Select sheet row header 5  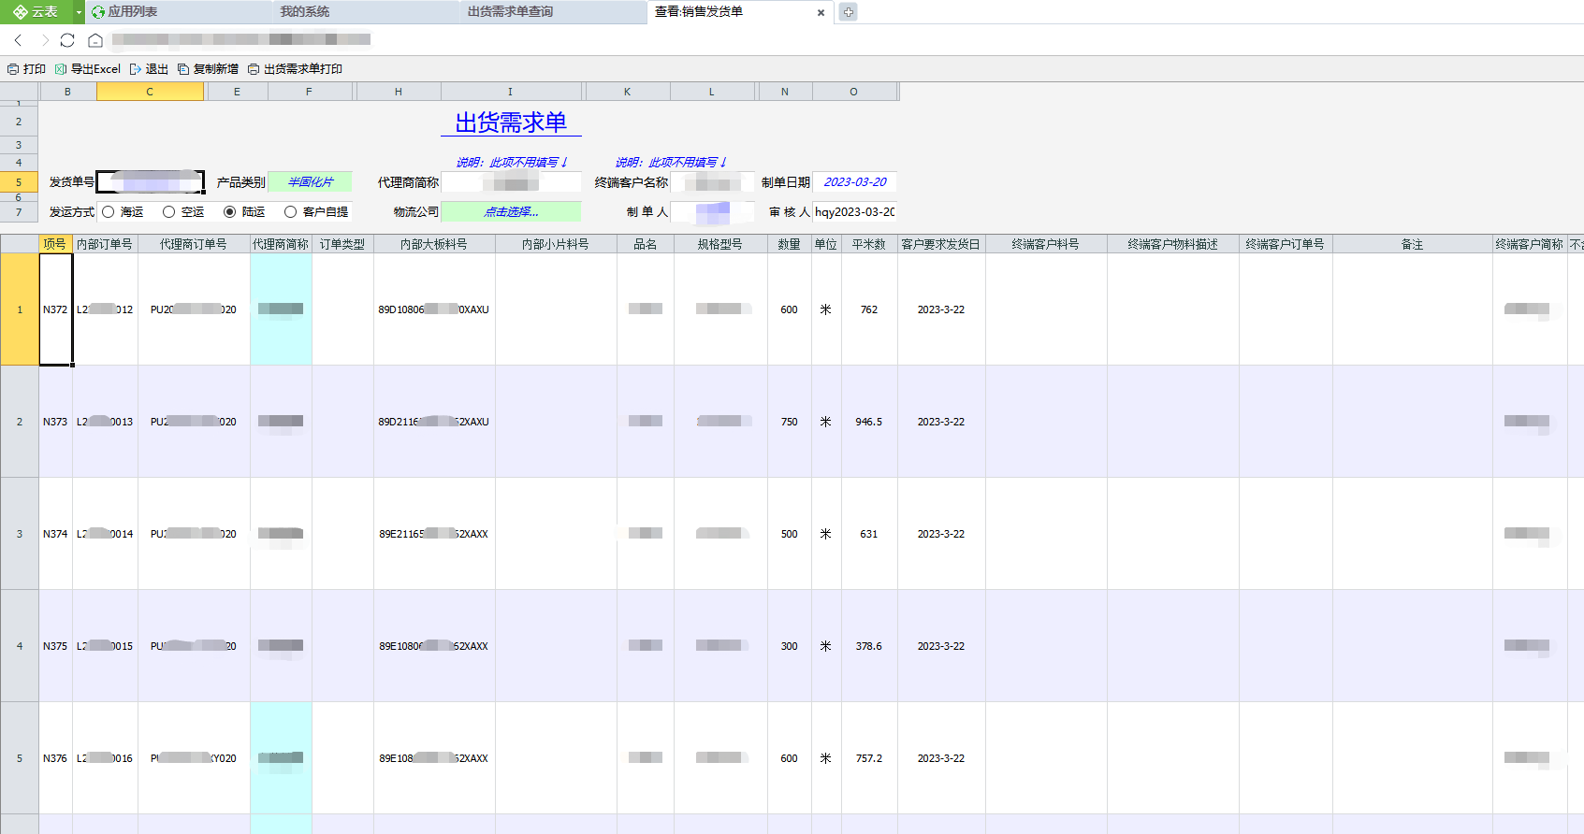(x=19, y=182)
